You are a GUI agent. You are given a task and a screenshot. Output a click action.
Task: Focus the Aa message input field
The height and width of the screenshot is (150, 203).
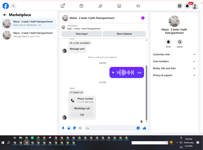(x=110, y=128)
